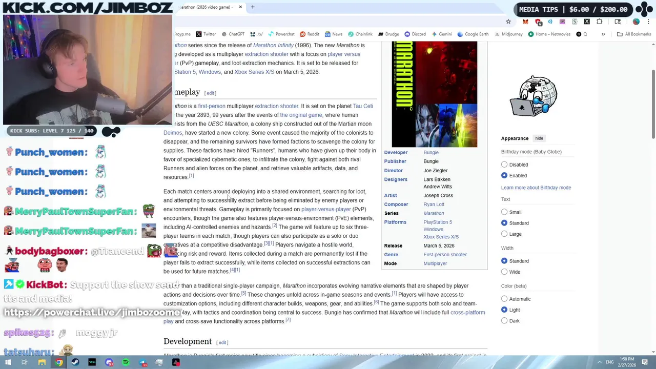The height and width of the screenshot is (369, 656).
Task: Open the Twitter bookmark
Action: click(206, 34)
